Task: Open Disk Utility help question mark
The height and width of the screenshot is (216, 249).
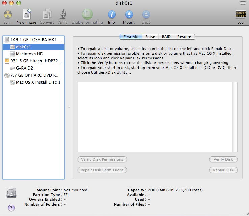Action: 11,208
